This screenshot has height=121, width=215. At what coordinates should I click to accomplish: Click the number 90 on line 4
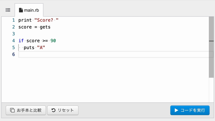(x=53, y=41)
